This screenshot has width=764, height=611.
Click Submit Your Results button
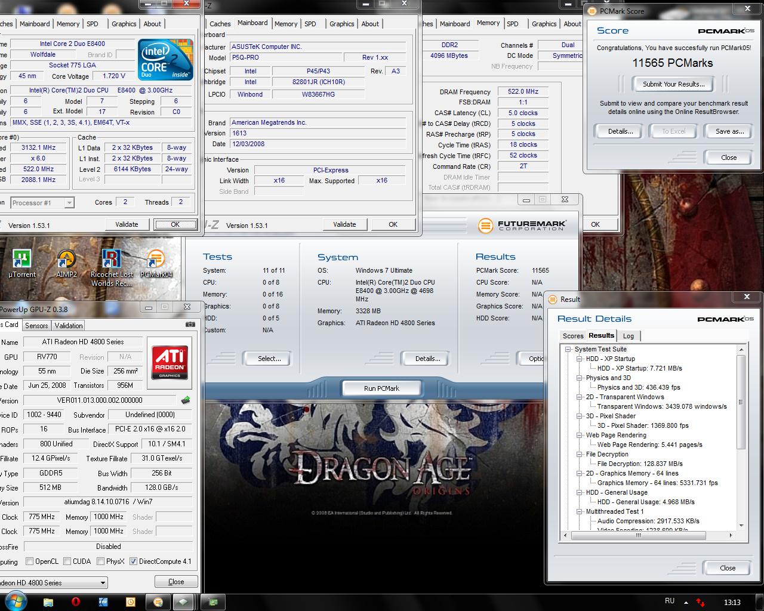tap(674, 84)
